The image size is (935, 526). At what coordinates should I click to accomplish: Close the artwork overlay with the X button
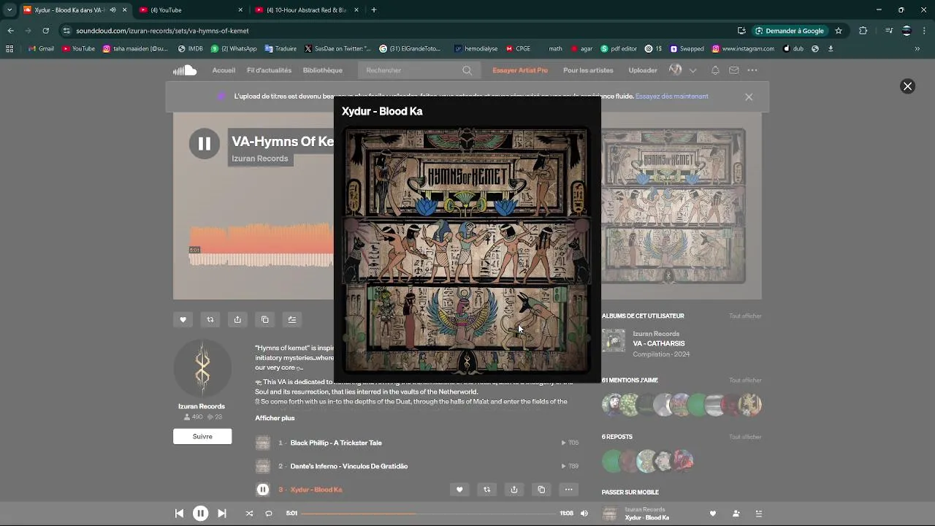(907, 86)
